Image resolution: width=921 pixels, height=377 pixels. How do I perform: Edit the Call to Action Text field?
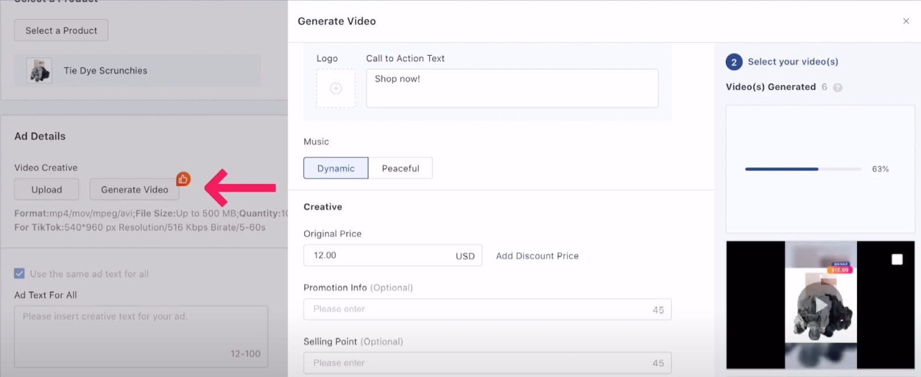pos(512,88)
